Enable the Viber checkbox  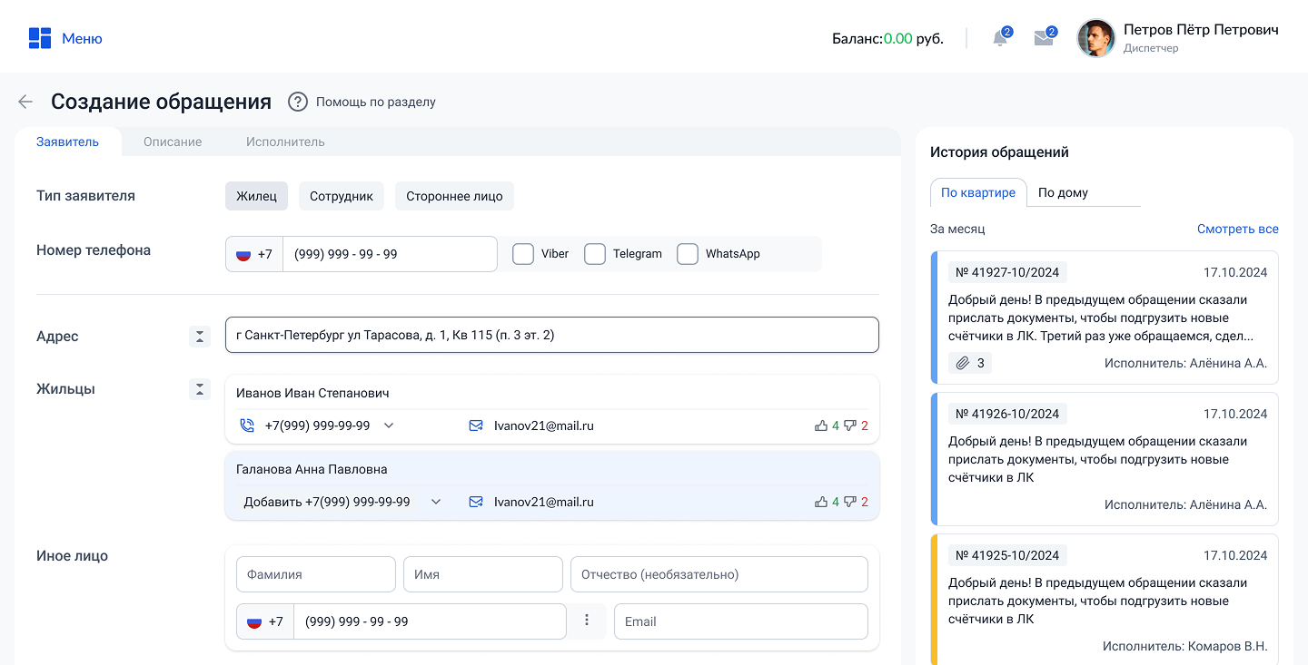click(x=523, y=254)
